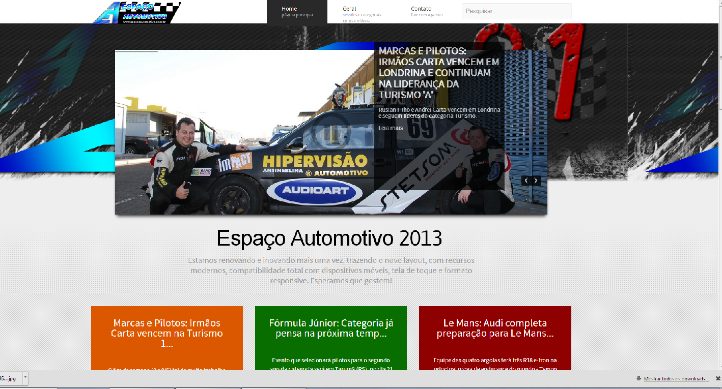Go to the next slide arrow
This screenshot has height=389, width=722.
click(536, 181)
